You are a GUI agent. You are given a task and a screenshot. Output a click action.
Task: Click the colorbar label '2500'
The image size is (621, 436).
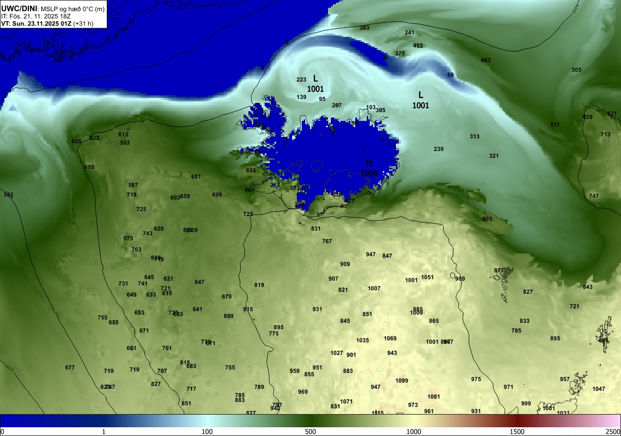point(613,432)
